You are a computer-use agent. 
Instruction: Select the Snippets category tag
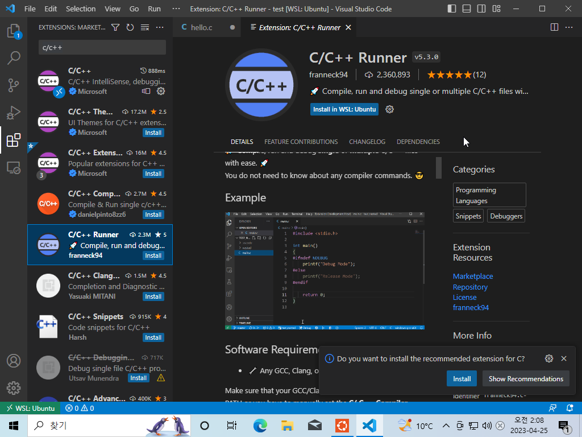click(x=468, y=216)
